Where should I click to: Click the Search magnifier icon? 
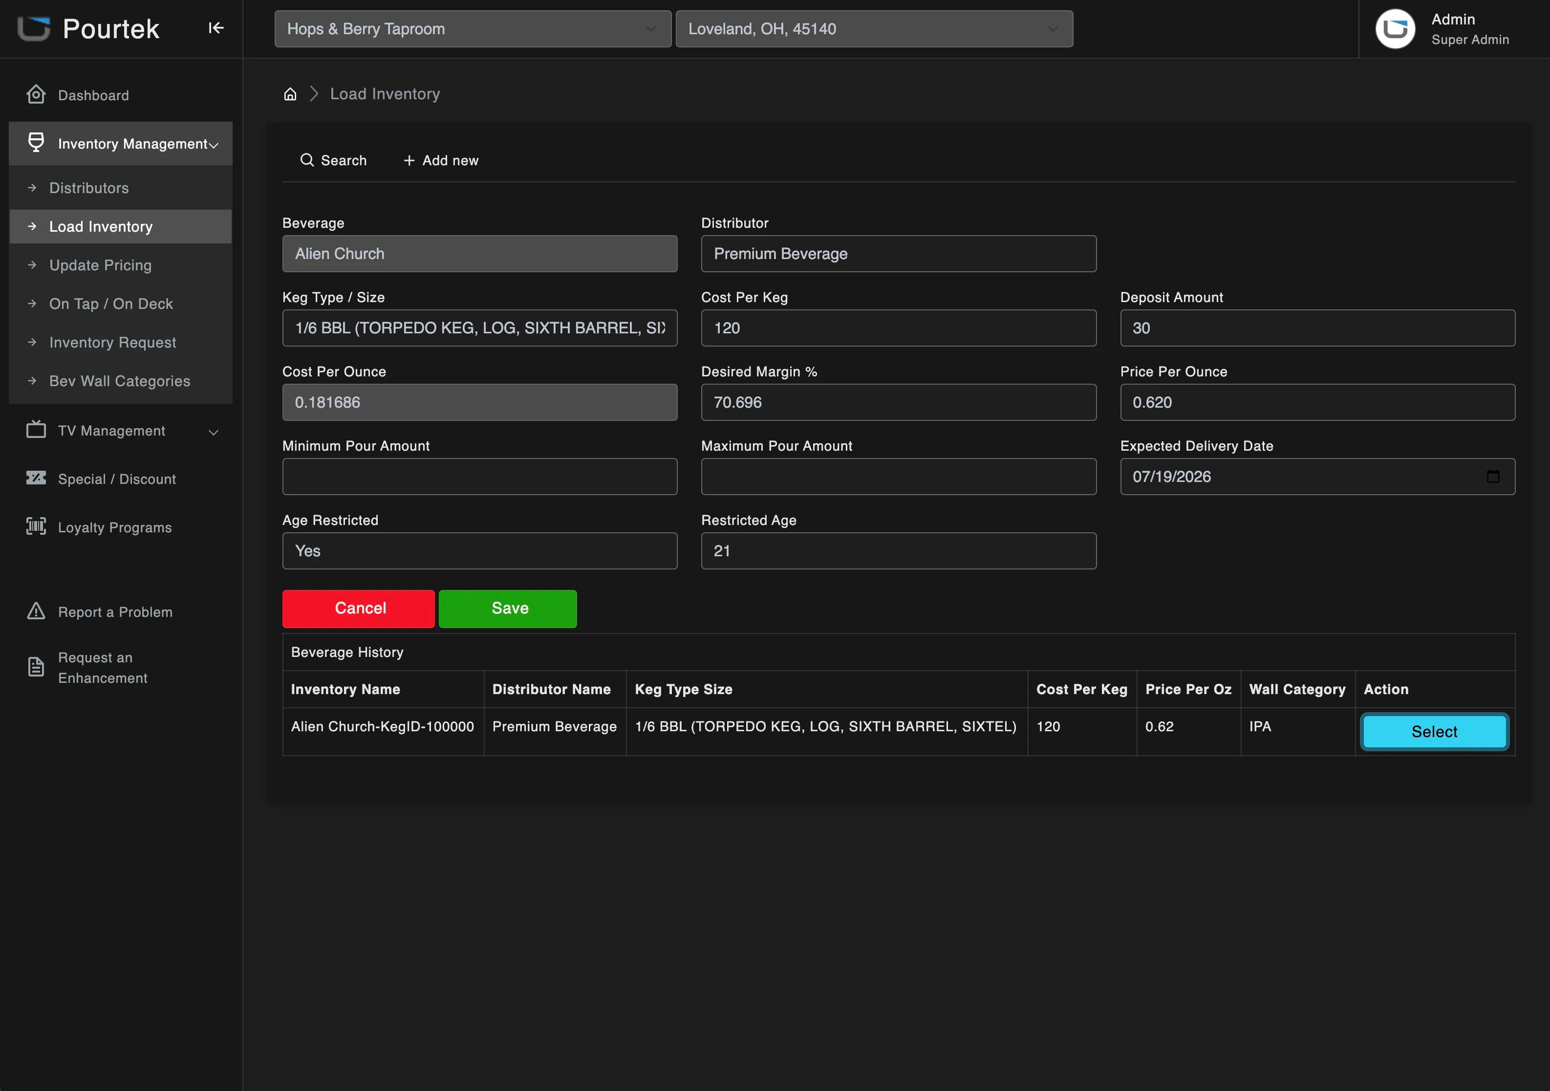point(307,160)
